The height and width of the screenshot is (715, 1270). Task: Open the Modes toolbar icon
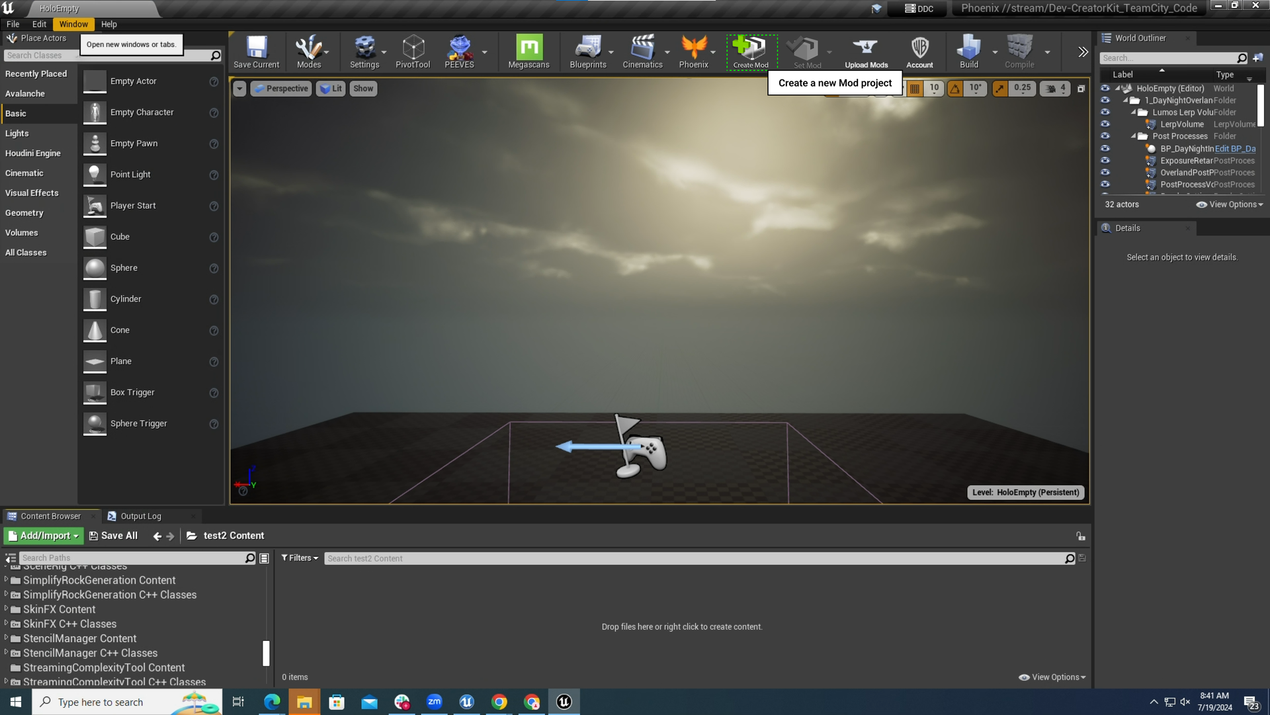[x=308, y=52]
